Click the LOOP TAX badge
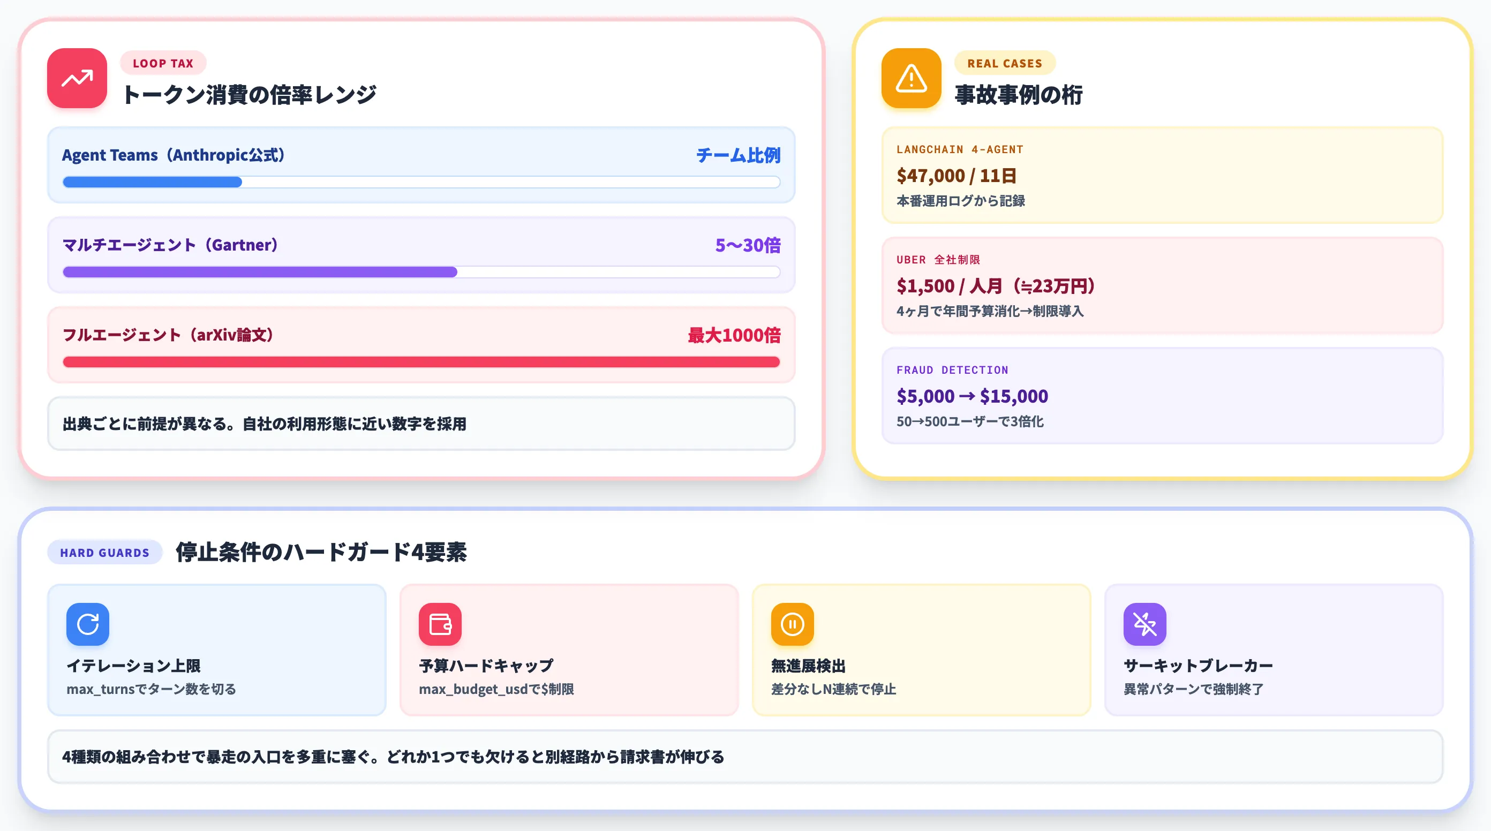The image size is (1491, 831). (163, 63)
